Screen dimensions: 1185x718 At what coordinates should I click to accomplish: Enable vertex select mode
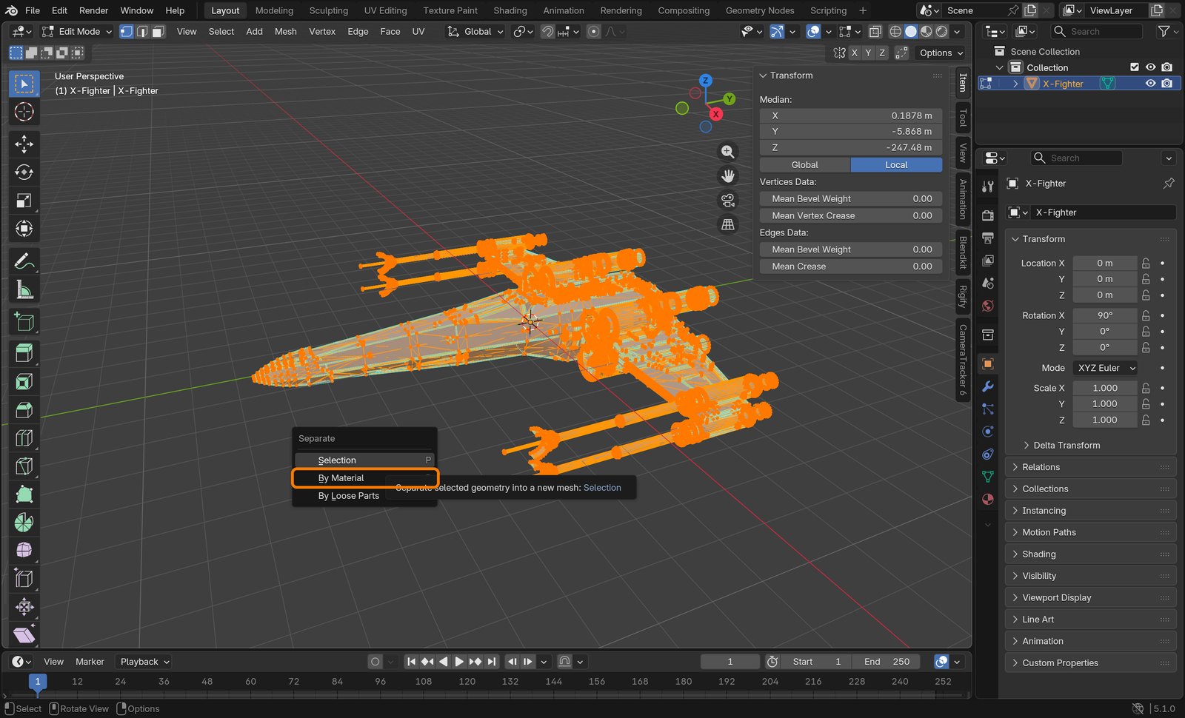[x=127, y=32]
